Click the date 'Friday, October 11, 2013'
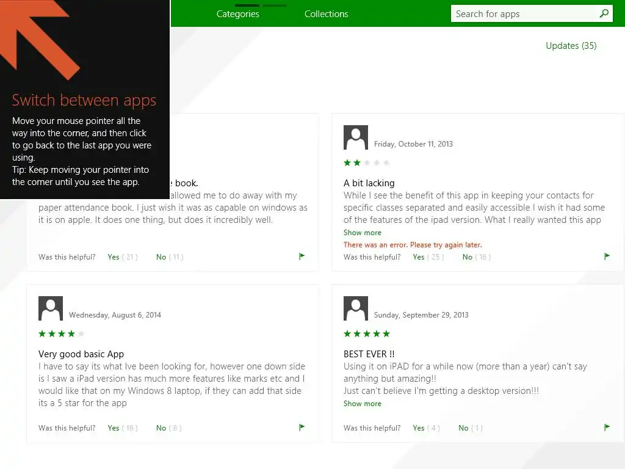 [413, 144]
